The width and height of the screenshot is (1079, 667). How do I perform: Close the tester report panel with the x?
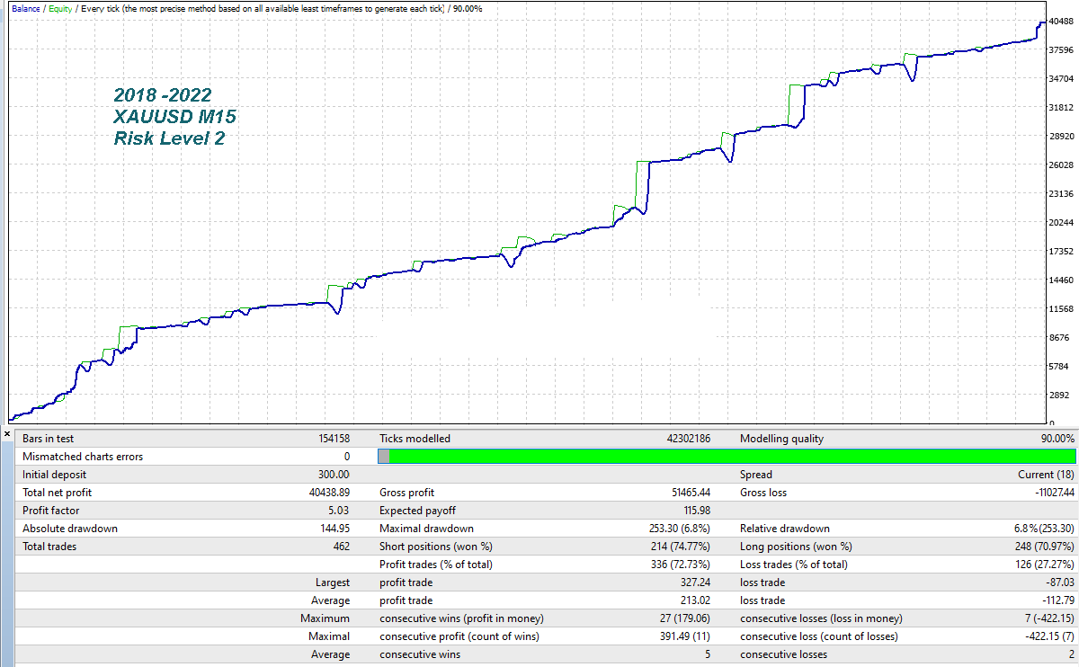(x=6, y=433)
